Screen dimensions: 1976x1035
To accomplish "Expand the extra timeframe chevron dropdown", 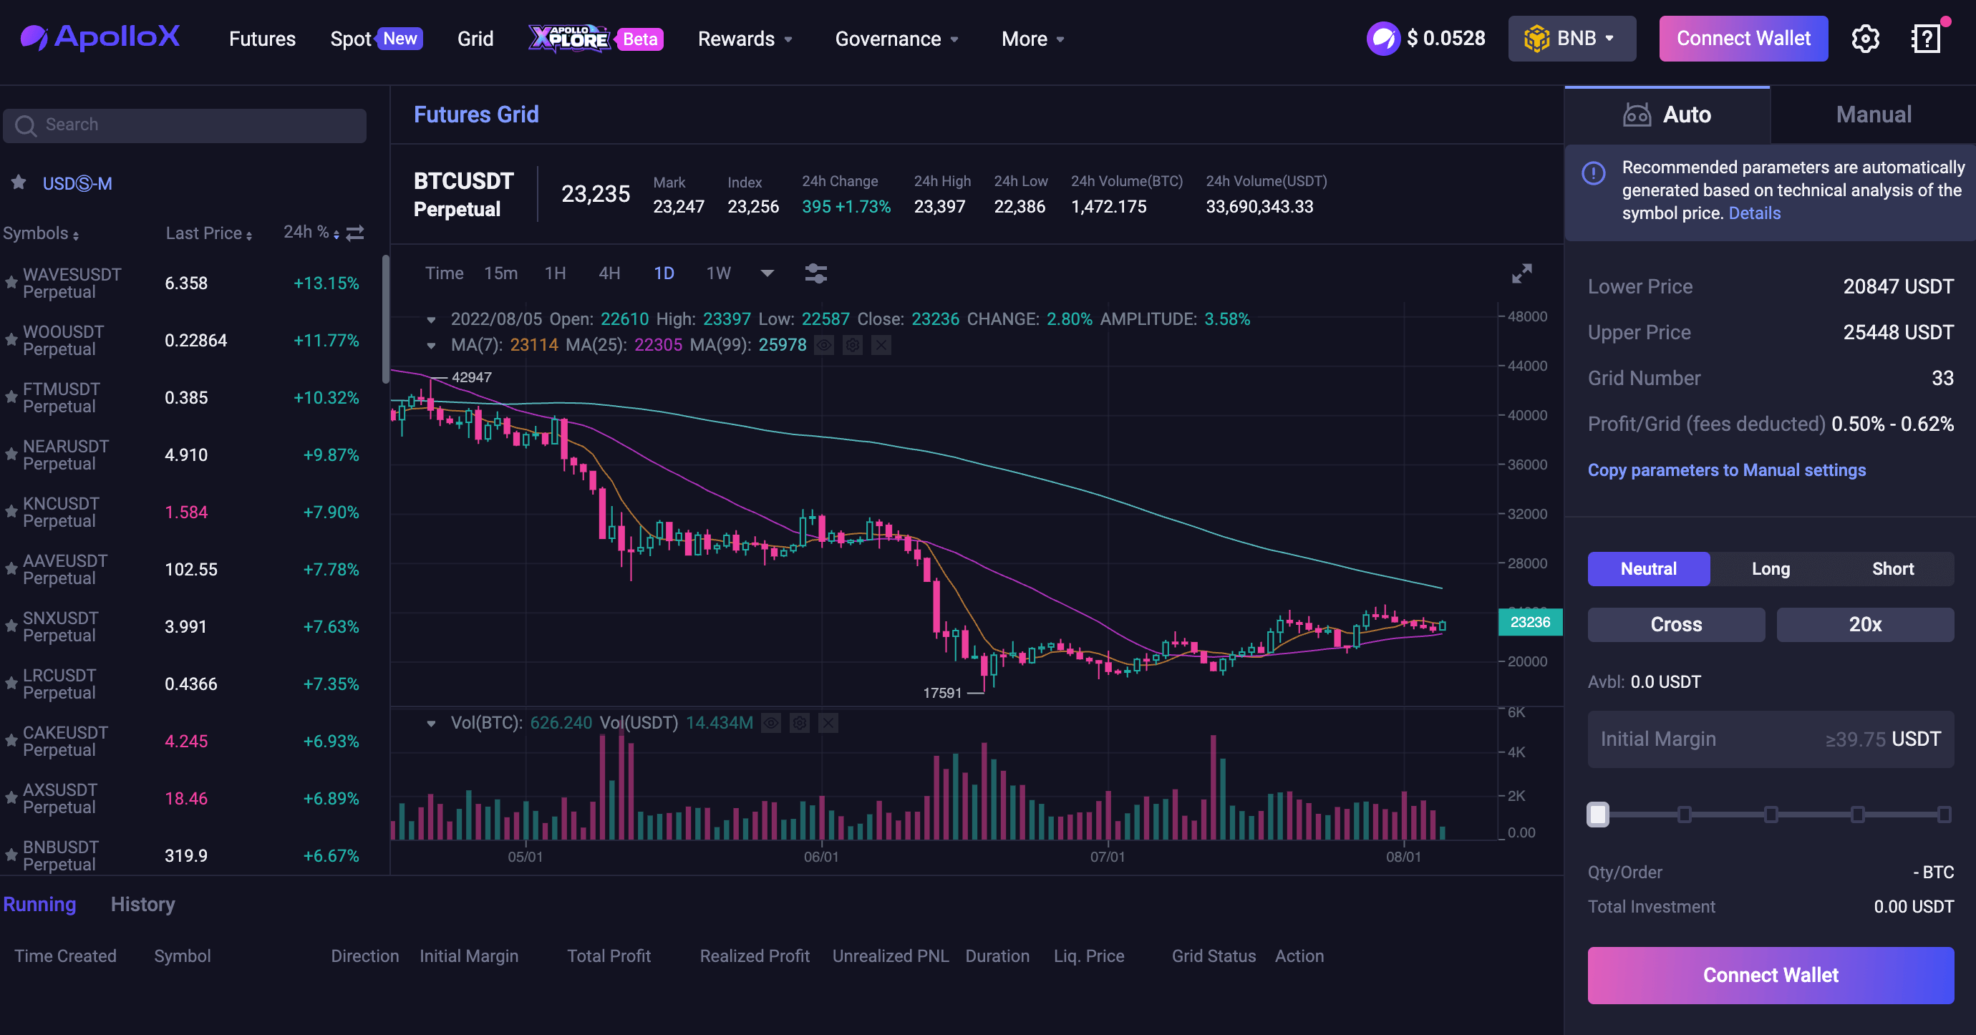I will [766, 273].
